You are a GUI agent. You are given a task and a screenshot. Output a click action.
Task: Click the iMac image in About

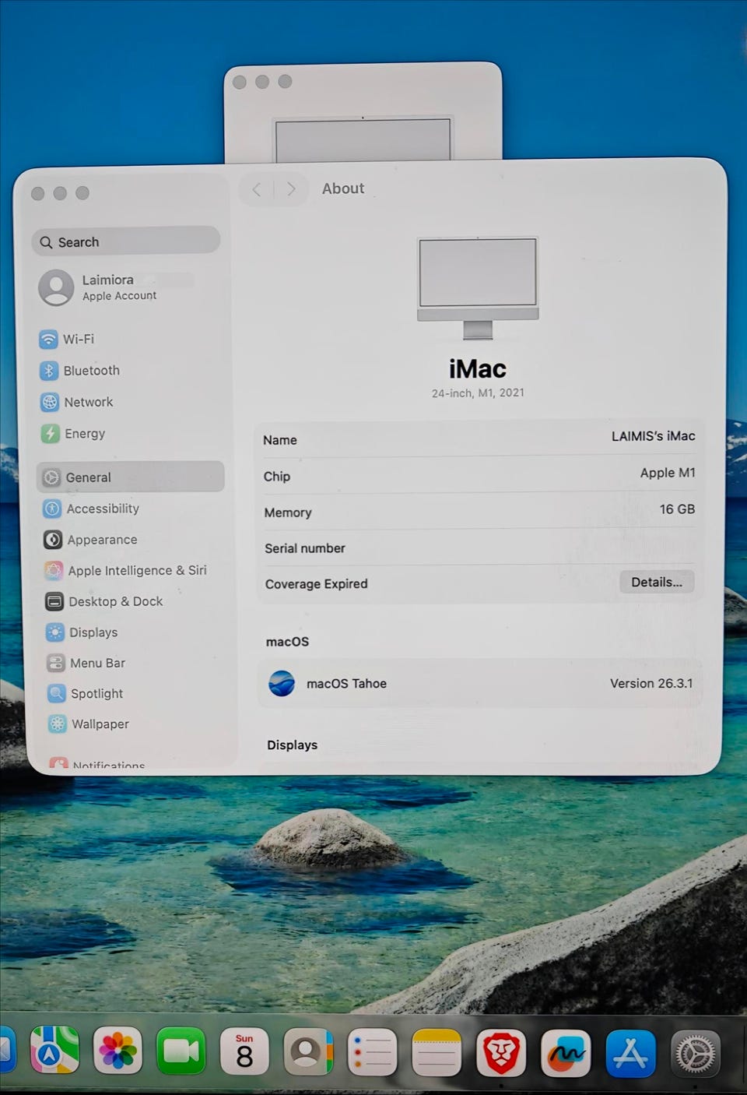[478, 288]
